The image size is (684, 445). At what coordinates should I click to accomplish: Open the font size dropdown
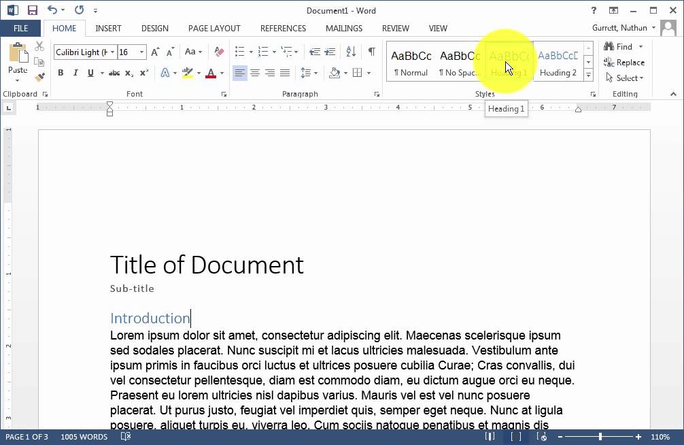[x=141, y=52]
